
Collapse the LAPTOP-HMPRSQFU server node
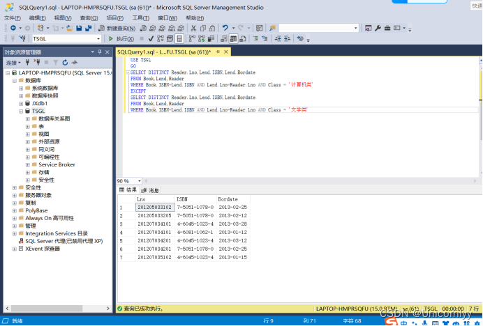pyautogui.click(x=8, y=73)
